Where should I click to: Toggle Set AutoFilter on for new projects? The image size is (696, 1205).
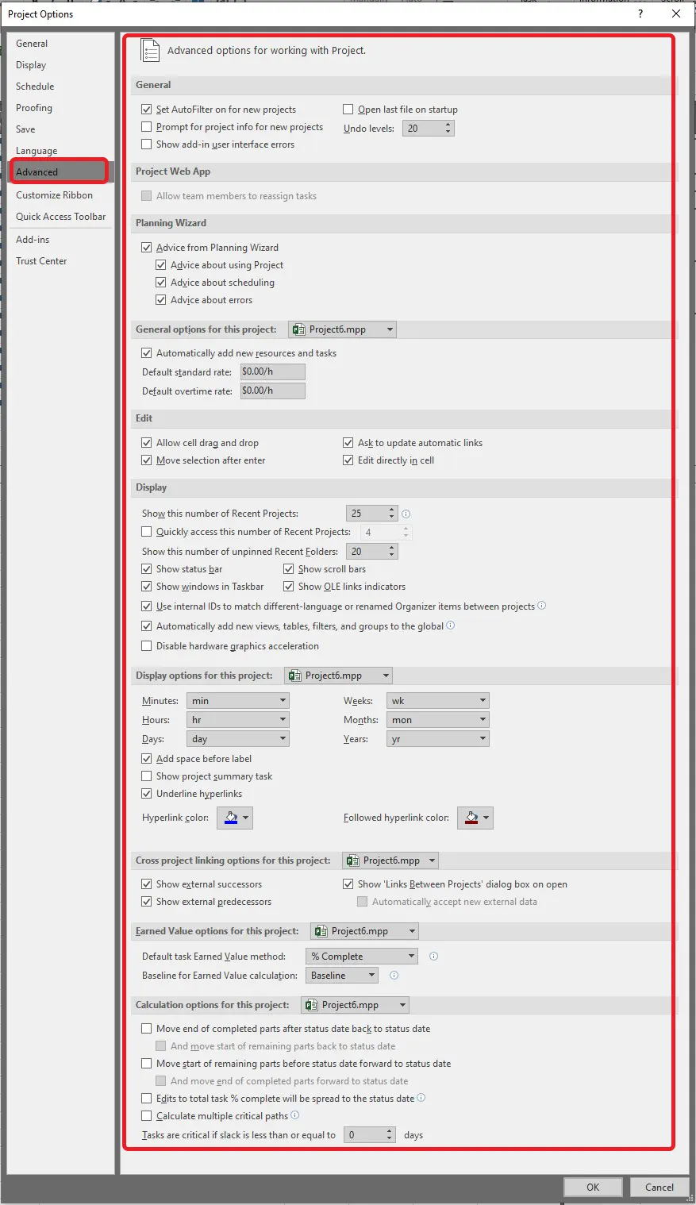pyautogui.click(x=146, y=110)
